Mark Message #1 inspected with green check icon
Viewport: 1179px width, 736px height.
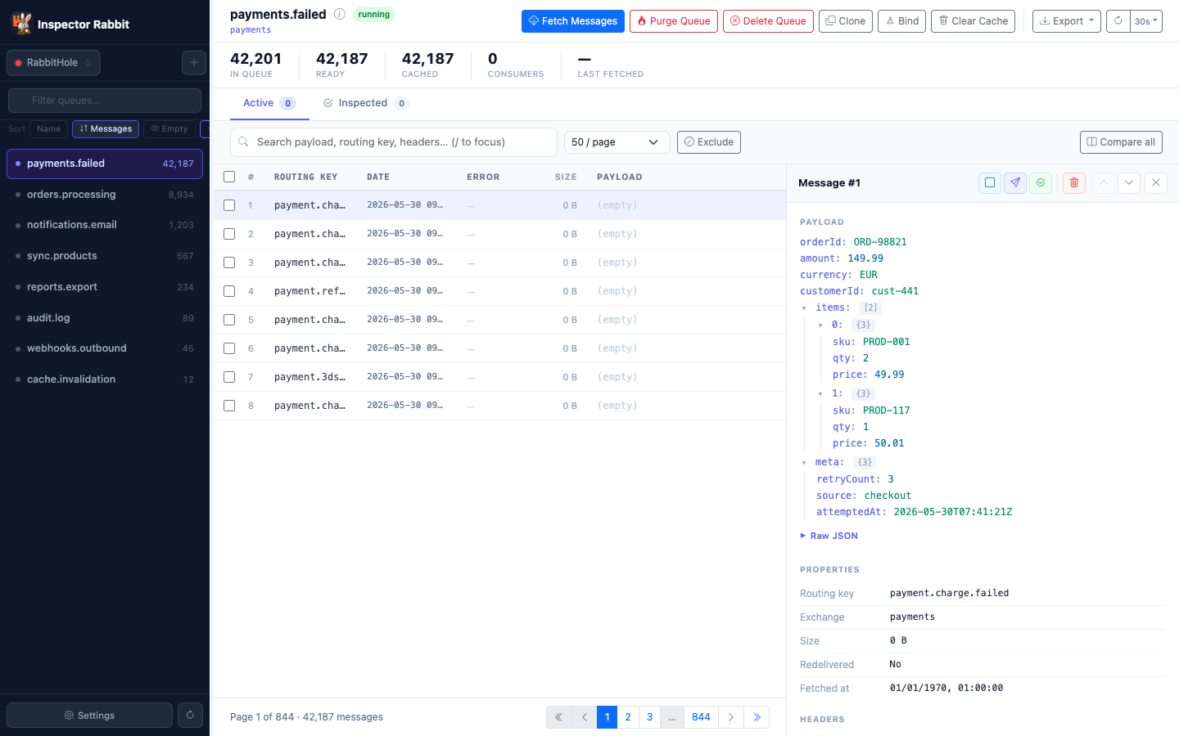[x=1041, y=182]
